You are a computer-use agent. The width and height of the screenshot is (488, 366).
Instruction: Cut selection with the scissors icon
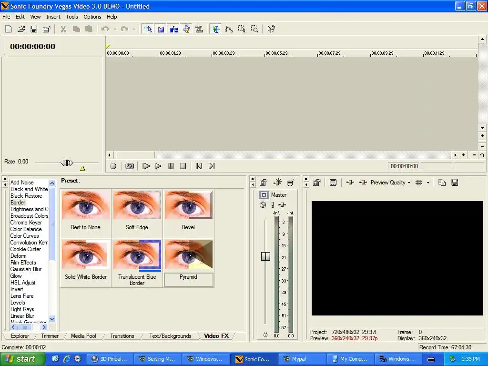coord(63,29)
